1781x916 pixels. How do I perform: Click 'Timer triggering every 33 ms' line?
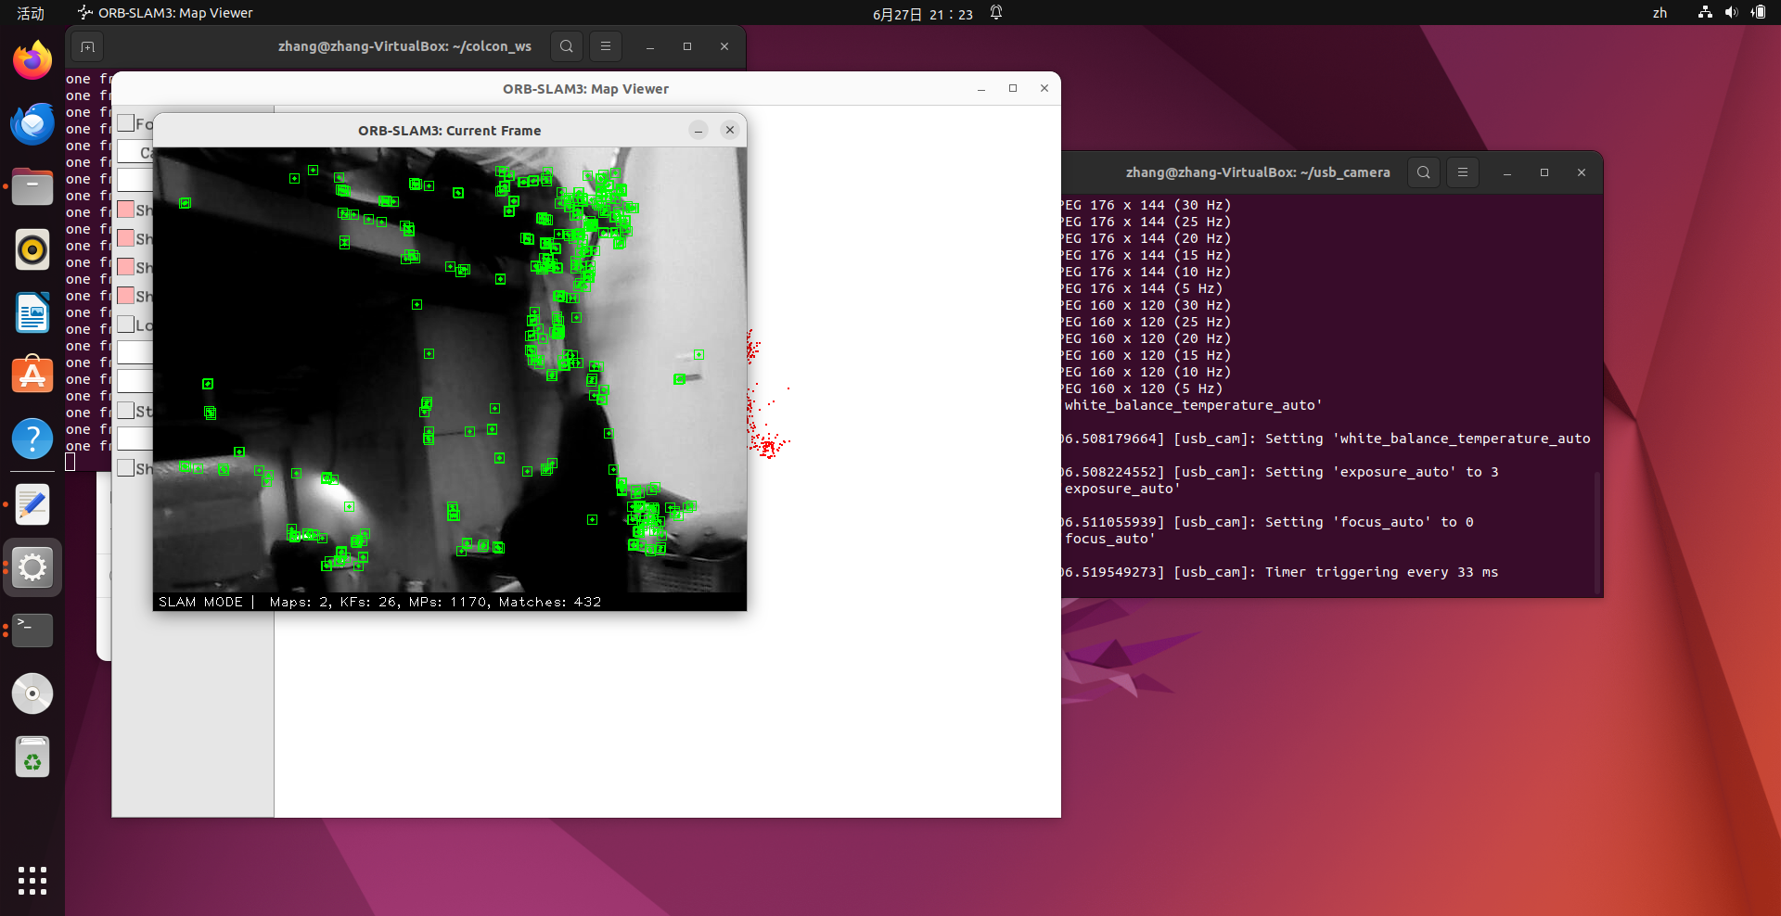pyautogui.click(x=1381, y=572)
